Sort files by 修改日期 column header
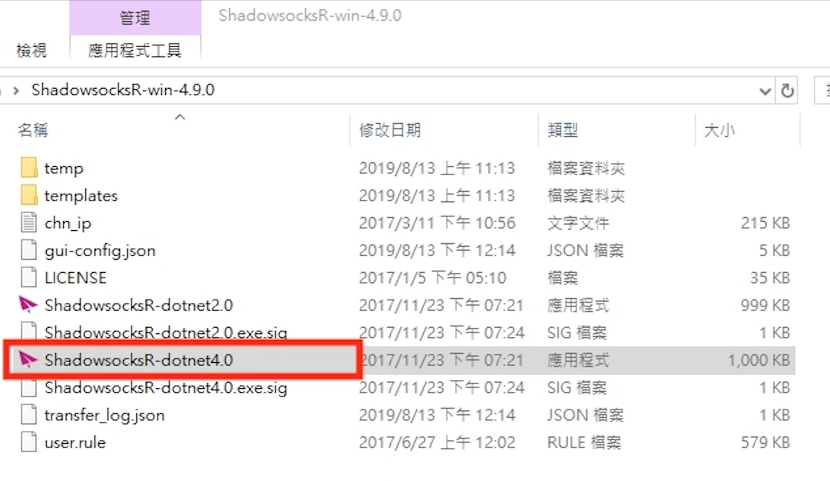Screen dimensions: 830x481 390,130
